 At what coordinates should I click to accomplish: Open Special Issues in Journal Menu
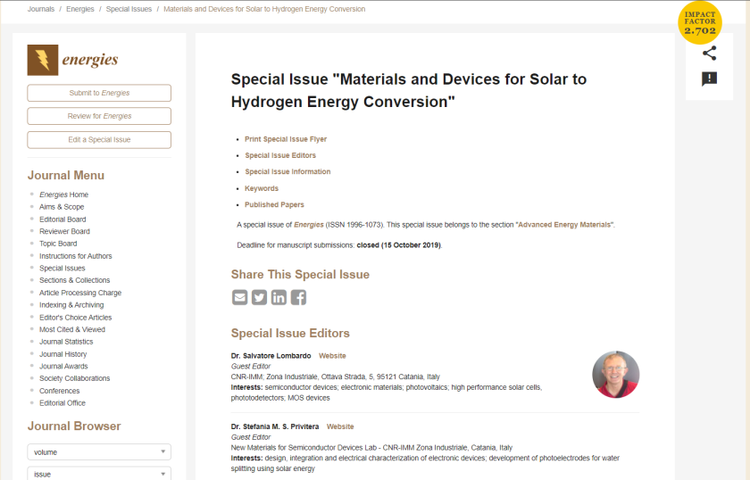pos(62,268)
